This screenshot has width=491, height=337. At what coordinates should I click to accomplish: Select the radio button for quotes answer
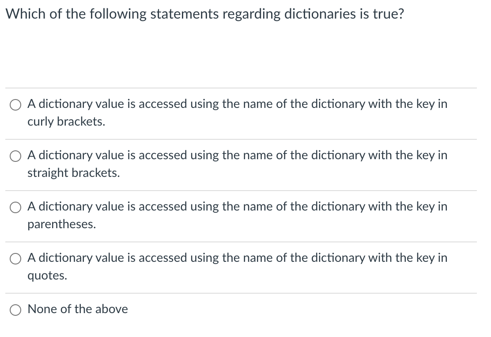pos(15,259)
